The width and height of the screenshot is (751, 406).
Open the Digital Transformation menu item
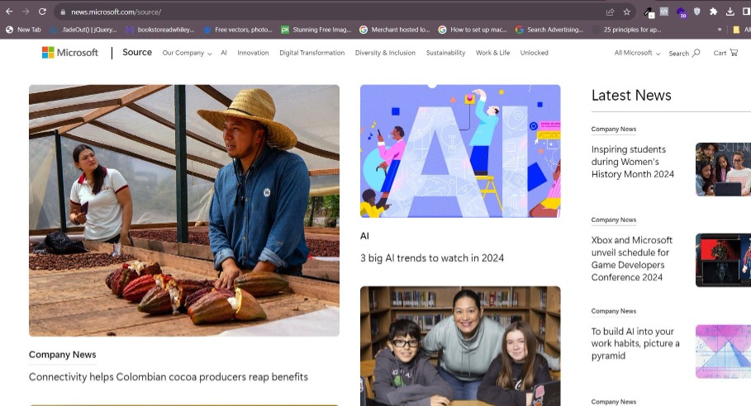(x=311, y=53)
